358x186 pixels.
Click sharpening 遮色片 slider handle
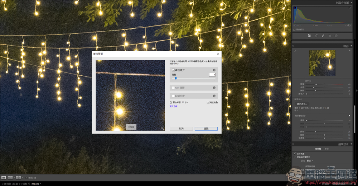click(x=307, y=94)
